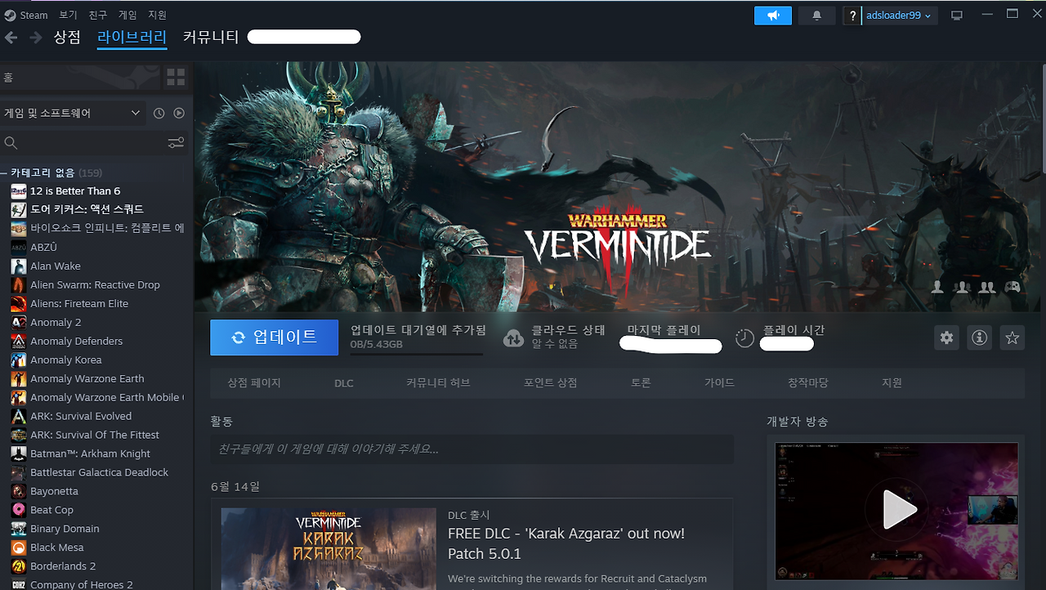Add Vermintide 2 to favorites star
The image size is (1046, 590).
[x=1012, y=337]
